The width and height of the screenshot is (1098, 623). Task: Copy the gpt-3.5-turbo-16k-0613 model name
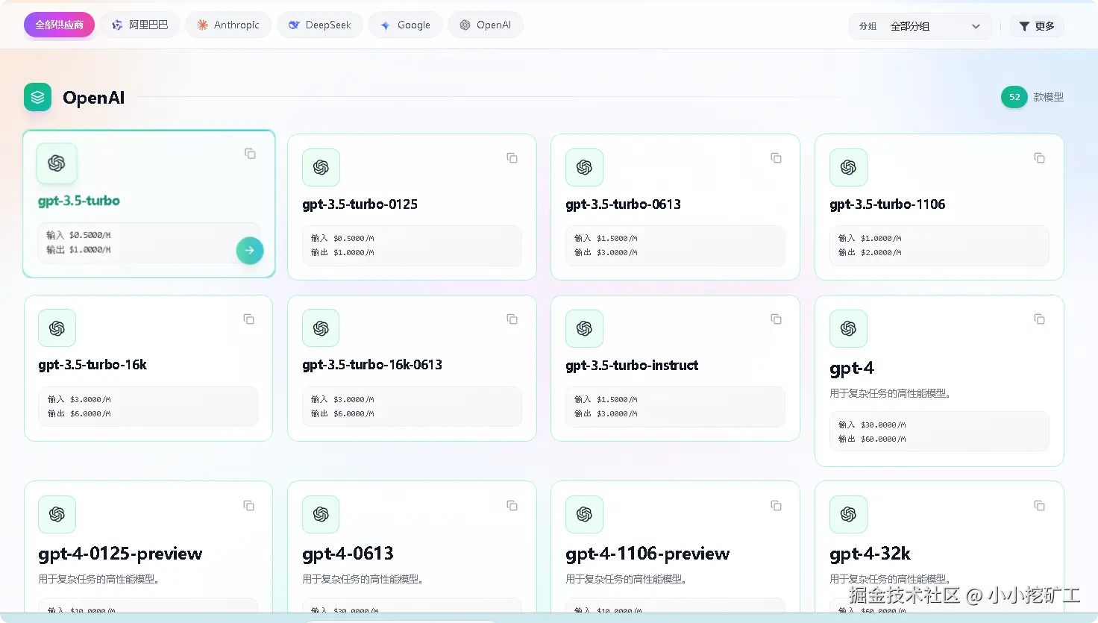pyautogui.click(x=512, y=319)
